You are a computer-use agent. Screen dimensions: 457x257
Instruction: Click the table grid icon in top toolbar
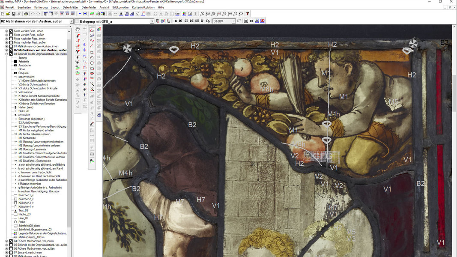tap(190, 14)
